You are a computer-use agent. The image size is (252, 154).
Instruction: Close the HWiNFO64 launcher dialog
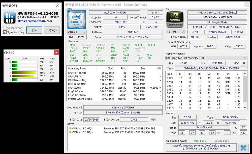(57, 6)
